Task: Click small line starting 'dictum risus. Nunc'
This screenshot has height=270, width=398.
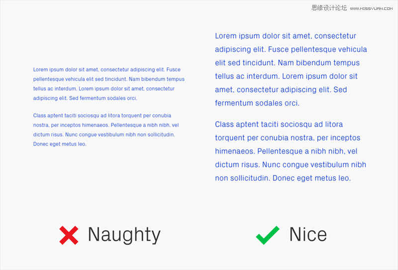Action: coord(104,135)
